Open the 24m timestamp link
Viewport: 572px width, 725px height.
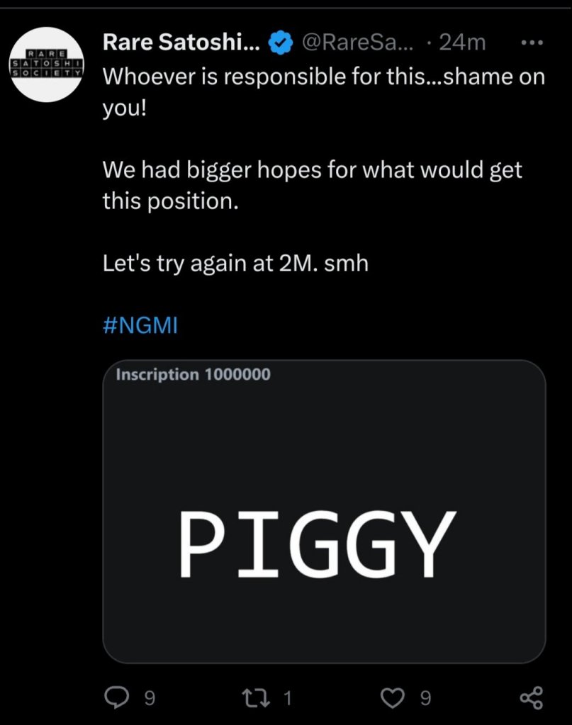tap(462, 43)
